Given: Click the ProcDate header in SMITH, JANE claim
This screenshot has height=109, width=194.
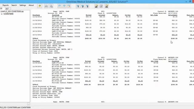Looking at the screenshot, I should [36, 15].
